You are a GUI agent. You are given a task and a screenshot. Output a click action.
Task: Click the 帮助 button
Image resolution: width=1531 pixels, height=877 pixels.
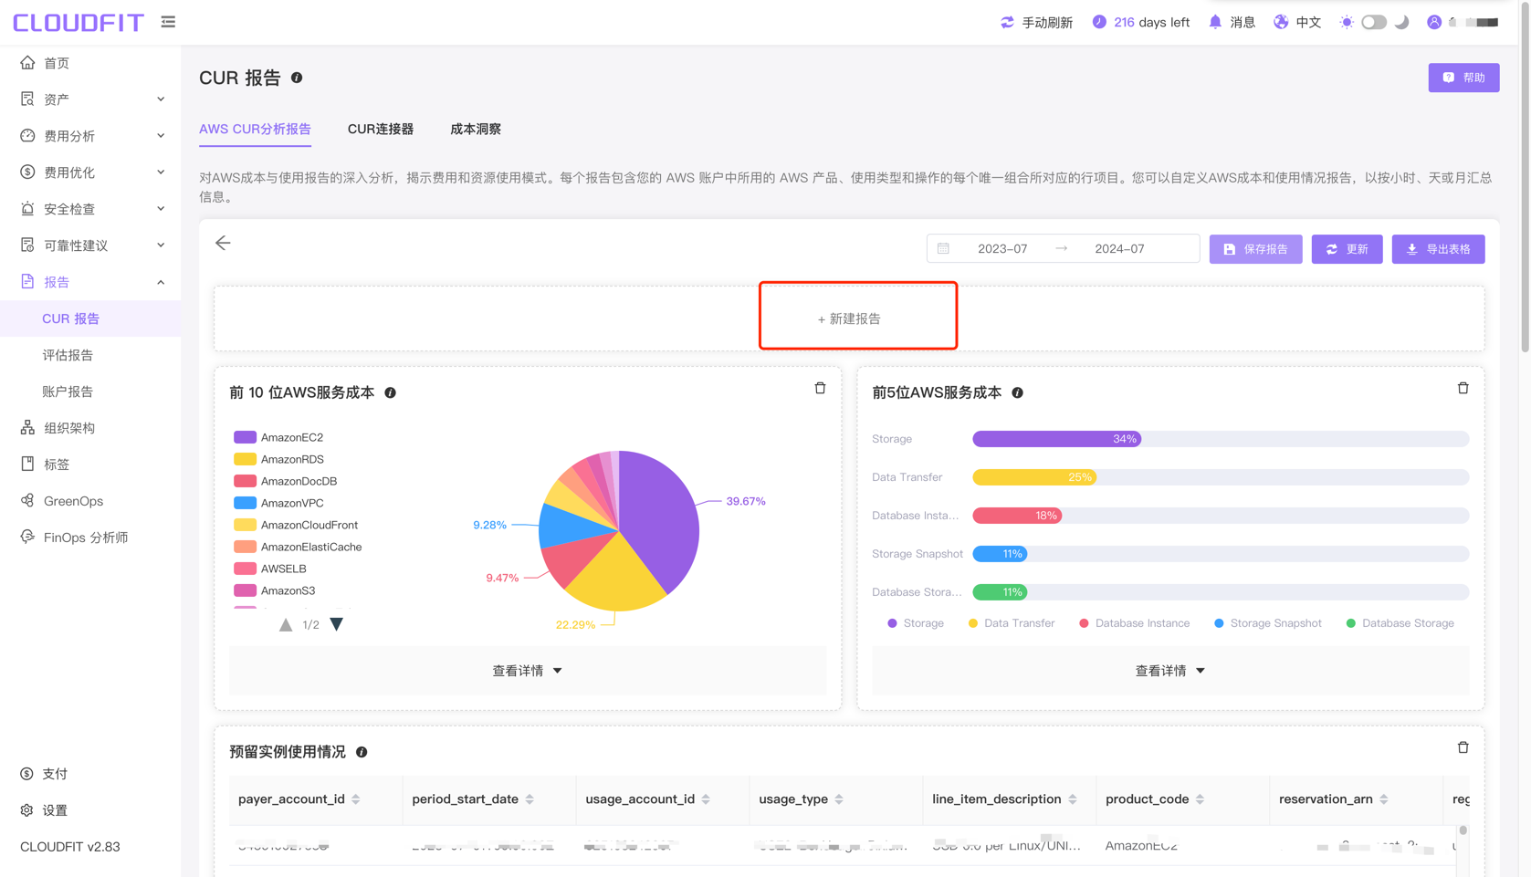click(1463, 78)
